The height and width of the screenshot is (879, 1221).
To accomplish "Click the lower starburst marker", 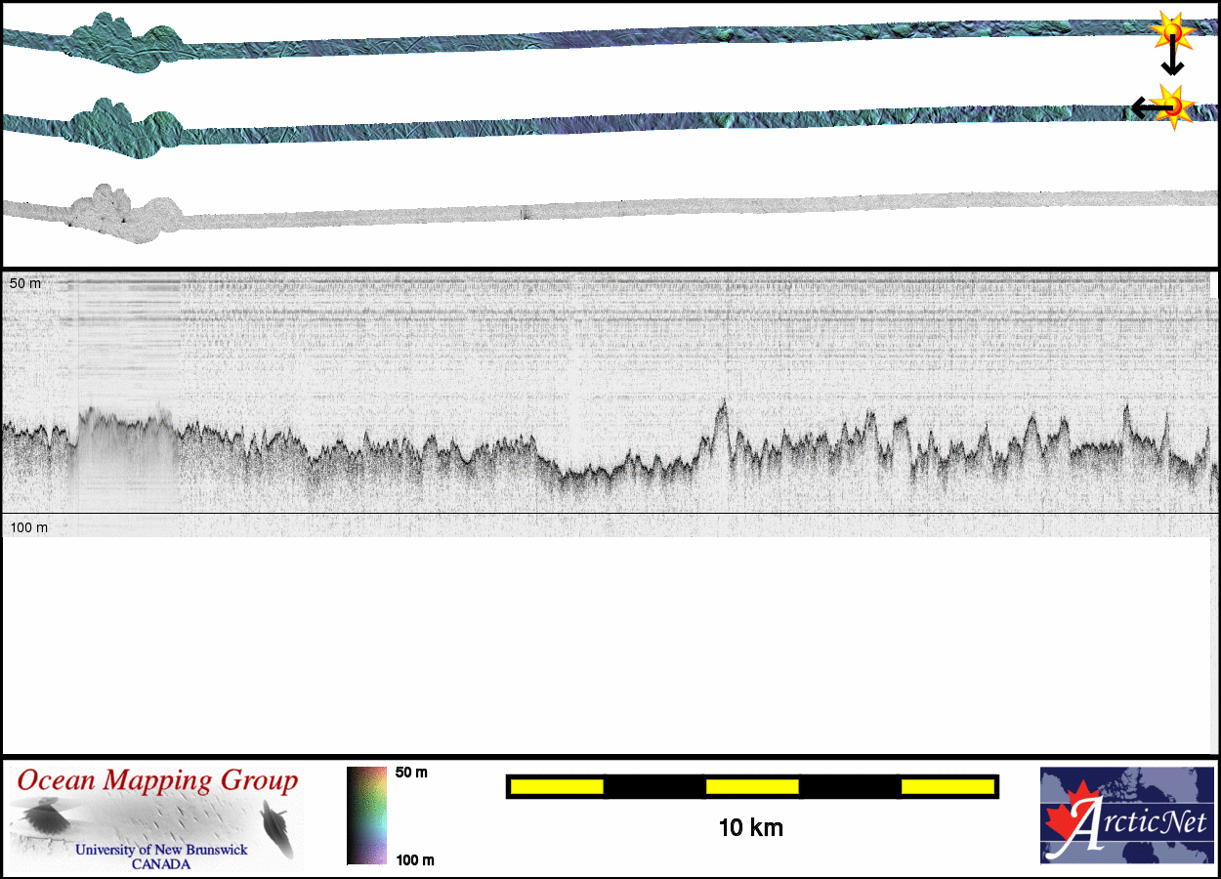I will [x=1172, y=104].
